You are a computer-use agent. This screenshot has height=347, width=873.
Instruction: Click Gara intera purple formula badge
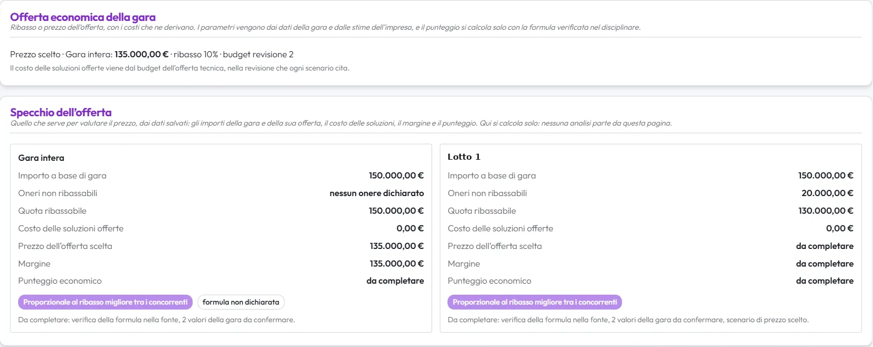(105, 302)
